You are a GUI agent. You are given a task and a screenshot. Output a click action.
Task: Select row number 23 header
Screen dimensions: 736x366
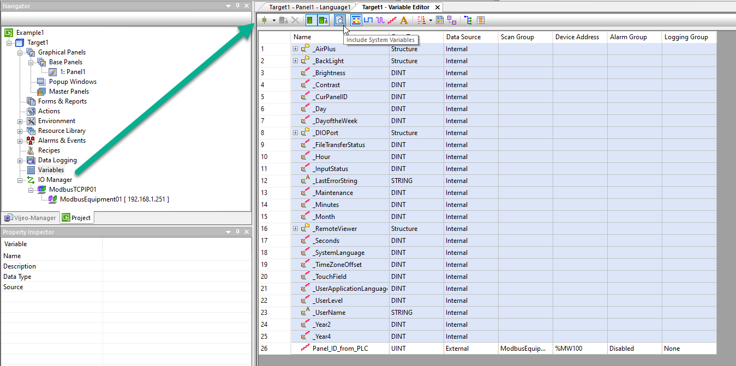tap(274, 313)
